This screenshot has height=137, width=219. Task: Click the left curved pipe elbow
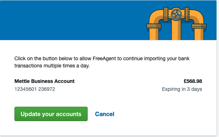[x=156, y=16]
